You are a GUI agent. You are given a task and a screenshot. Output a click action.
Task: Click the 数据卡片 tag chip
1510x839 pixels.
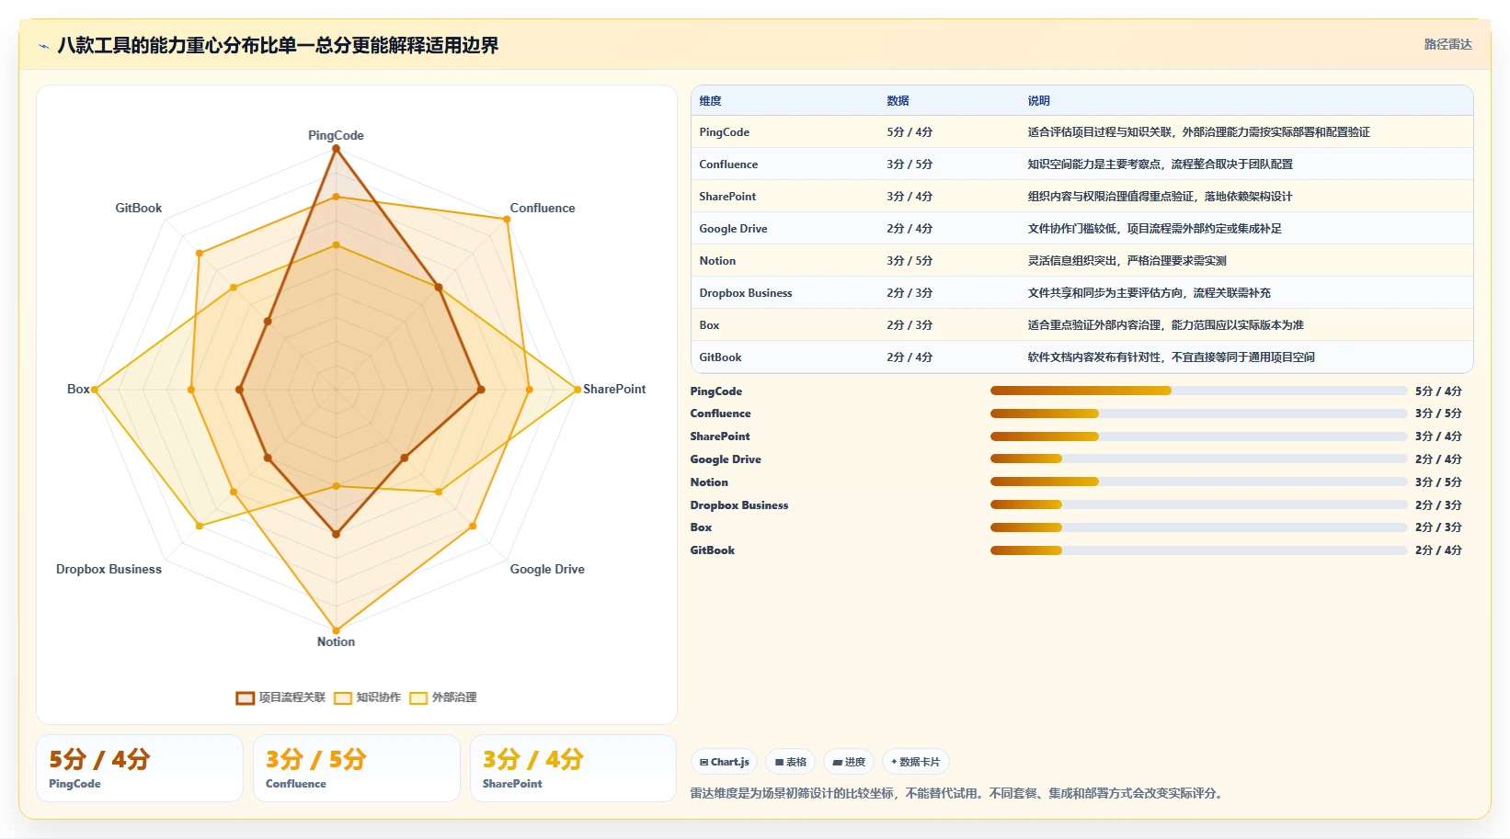point(916,762)
